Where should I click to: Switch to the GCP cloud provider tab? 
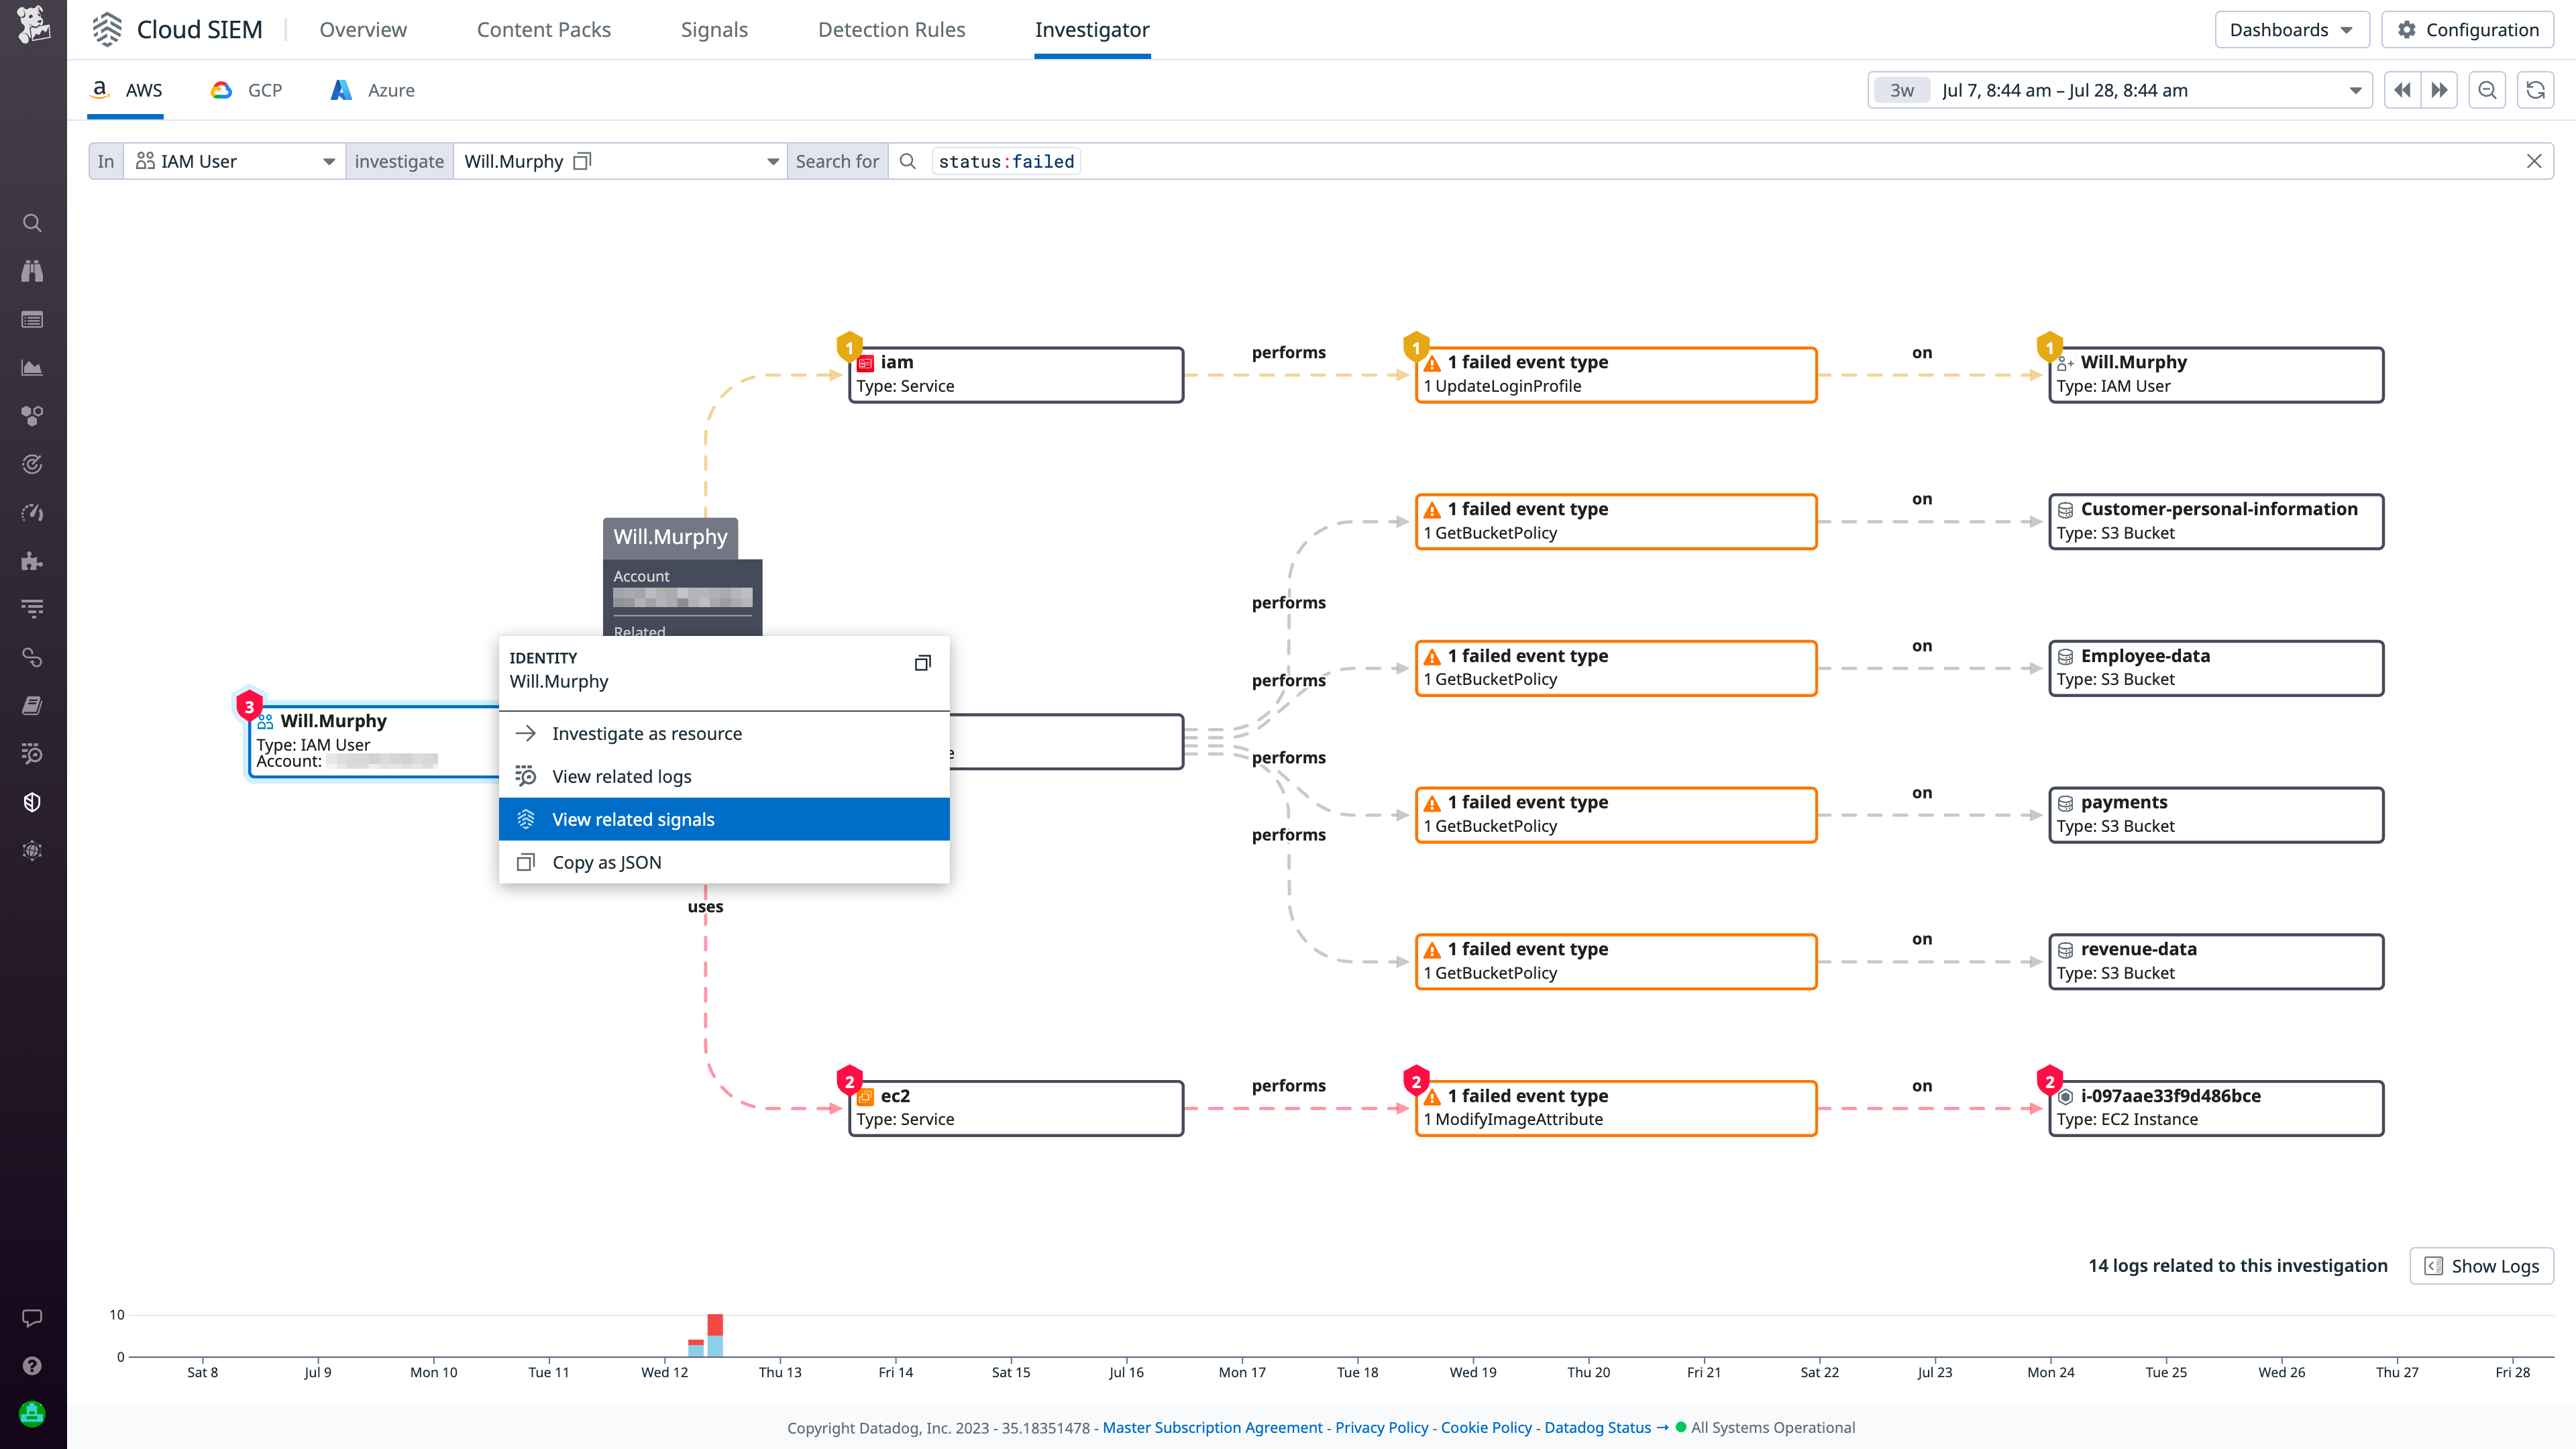(246, 90)
